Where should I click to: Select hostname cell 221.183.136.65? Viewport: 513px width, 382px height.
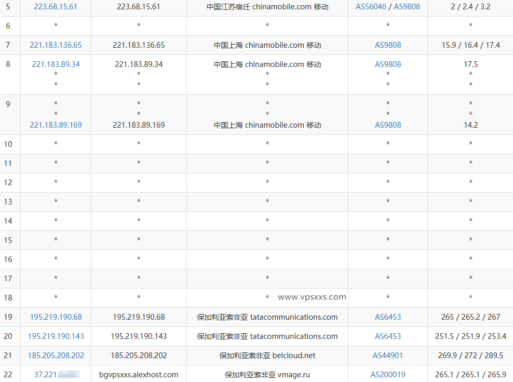[x=139, y=45]
